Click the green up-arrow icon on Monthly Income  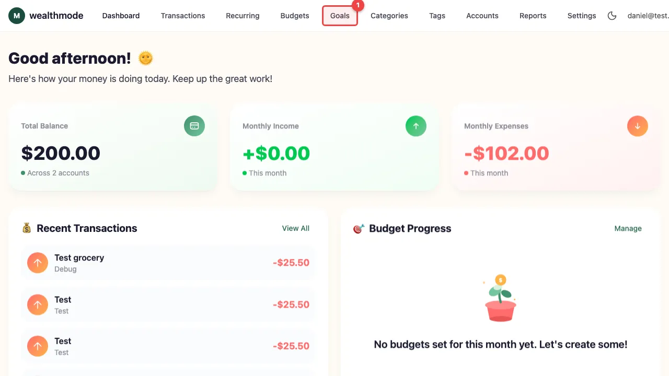click(416, 126)
